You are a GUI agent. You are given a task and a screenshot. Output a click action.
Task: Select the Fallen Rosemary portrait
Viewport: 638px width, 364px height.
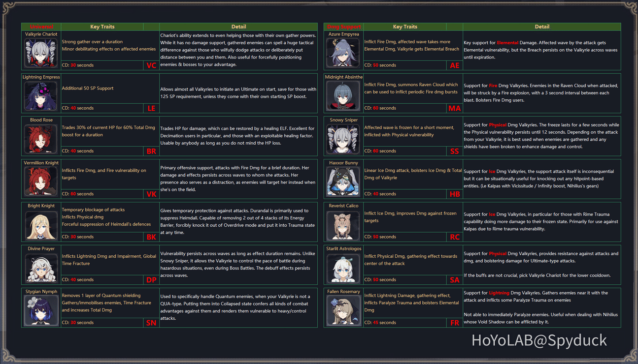click(344, 310)
